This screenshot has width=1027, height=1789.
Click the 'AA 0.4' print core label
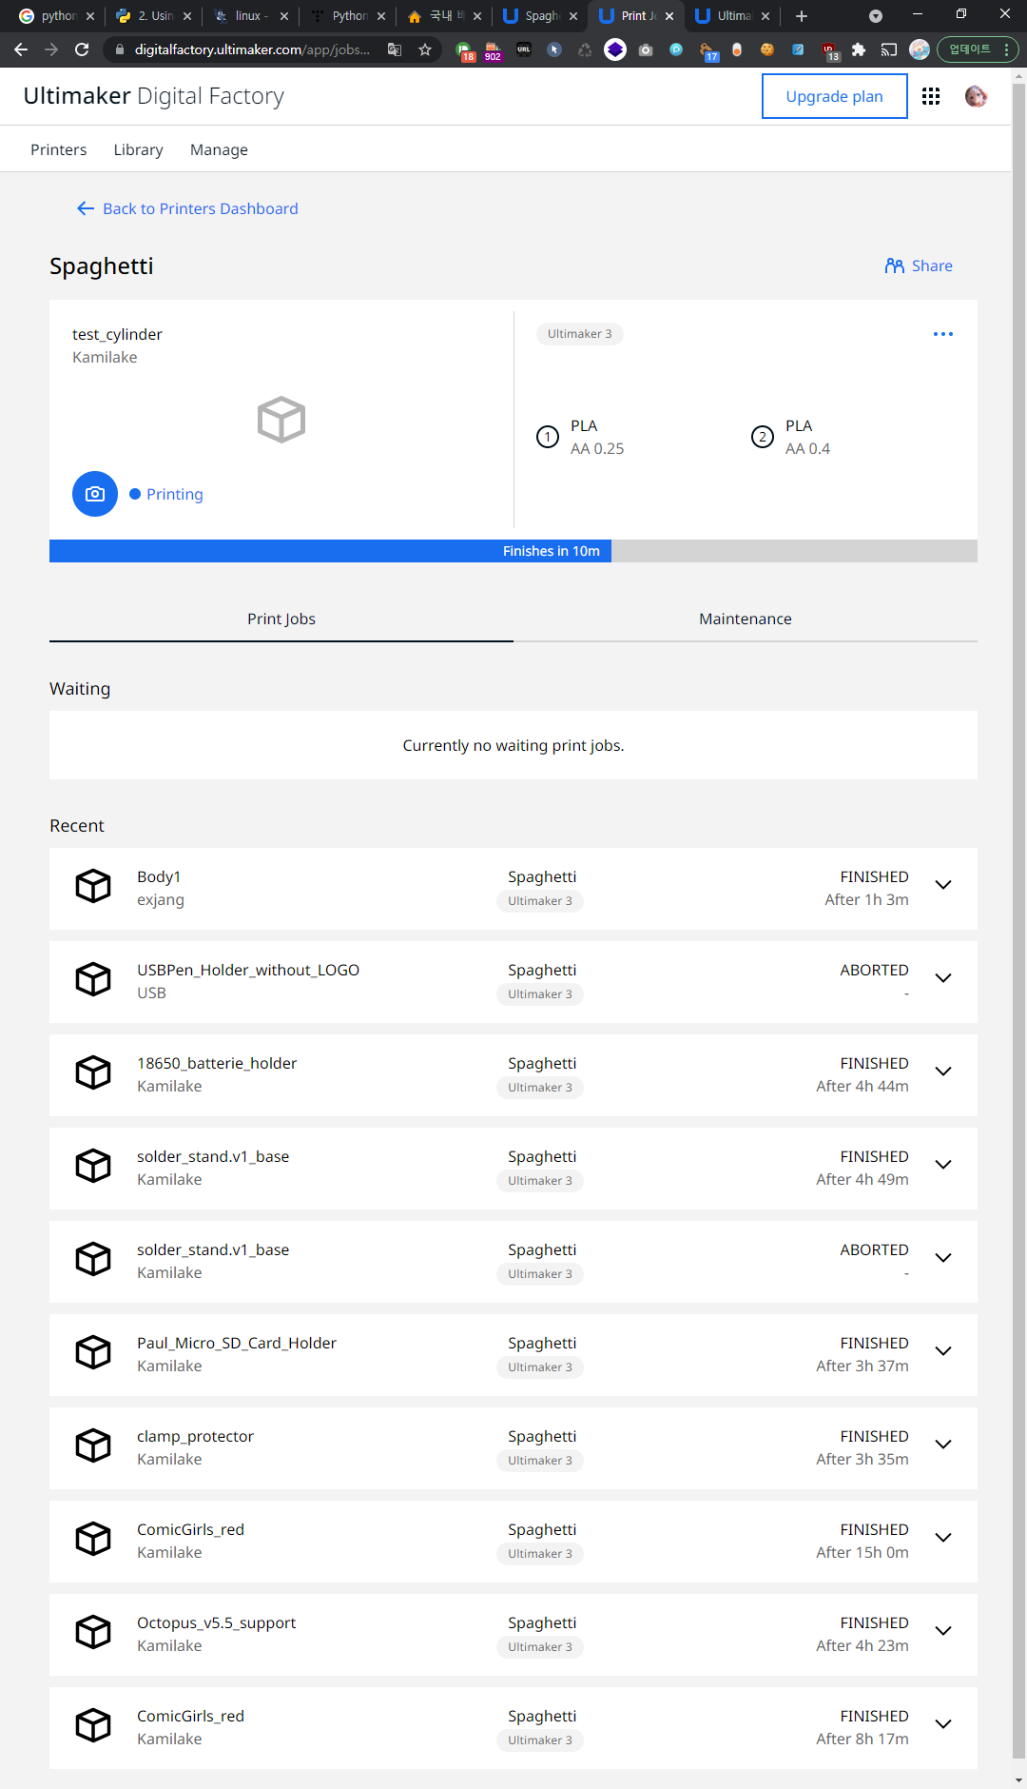(808, 448)
